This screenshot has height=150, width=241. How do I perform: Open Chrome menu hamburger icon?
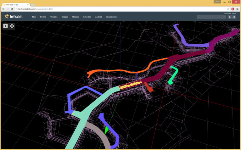click(x=238, y=9)
